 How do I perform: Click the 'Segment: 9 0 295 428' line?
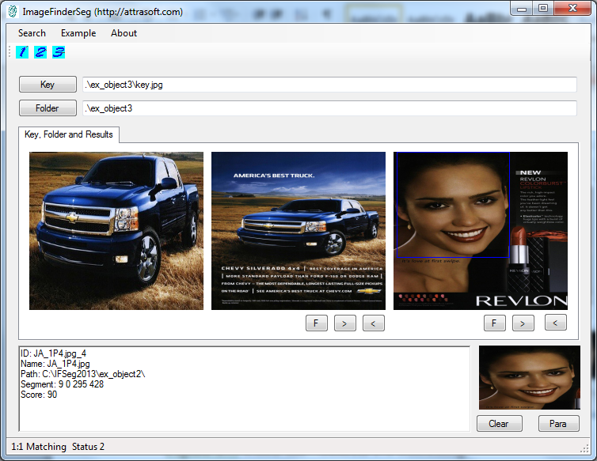tap(62, 384)
